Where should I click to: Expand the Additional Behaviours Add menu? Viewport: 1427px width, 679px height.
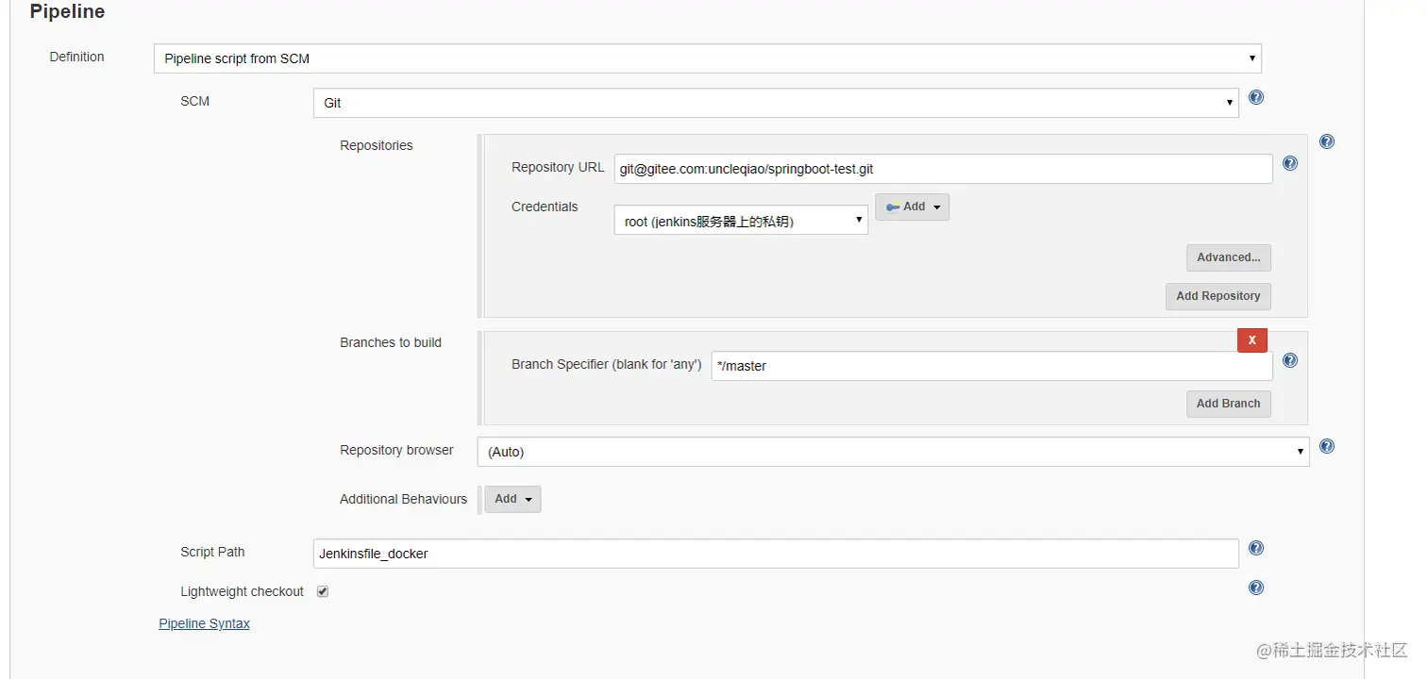click(512, 499)
